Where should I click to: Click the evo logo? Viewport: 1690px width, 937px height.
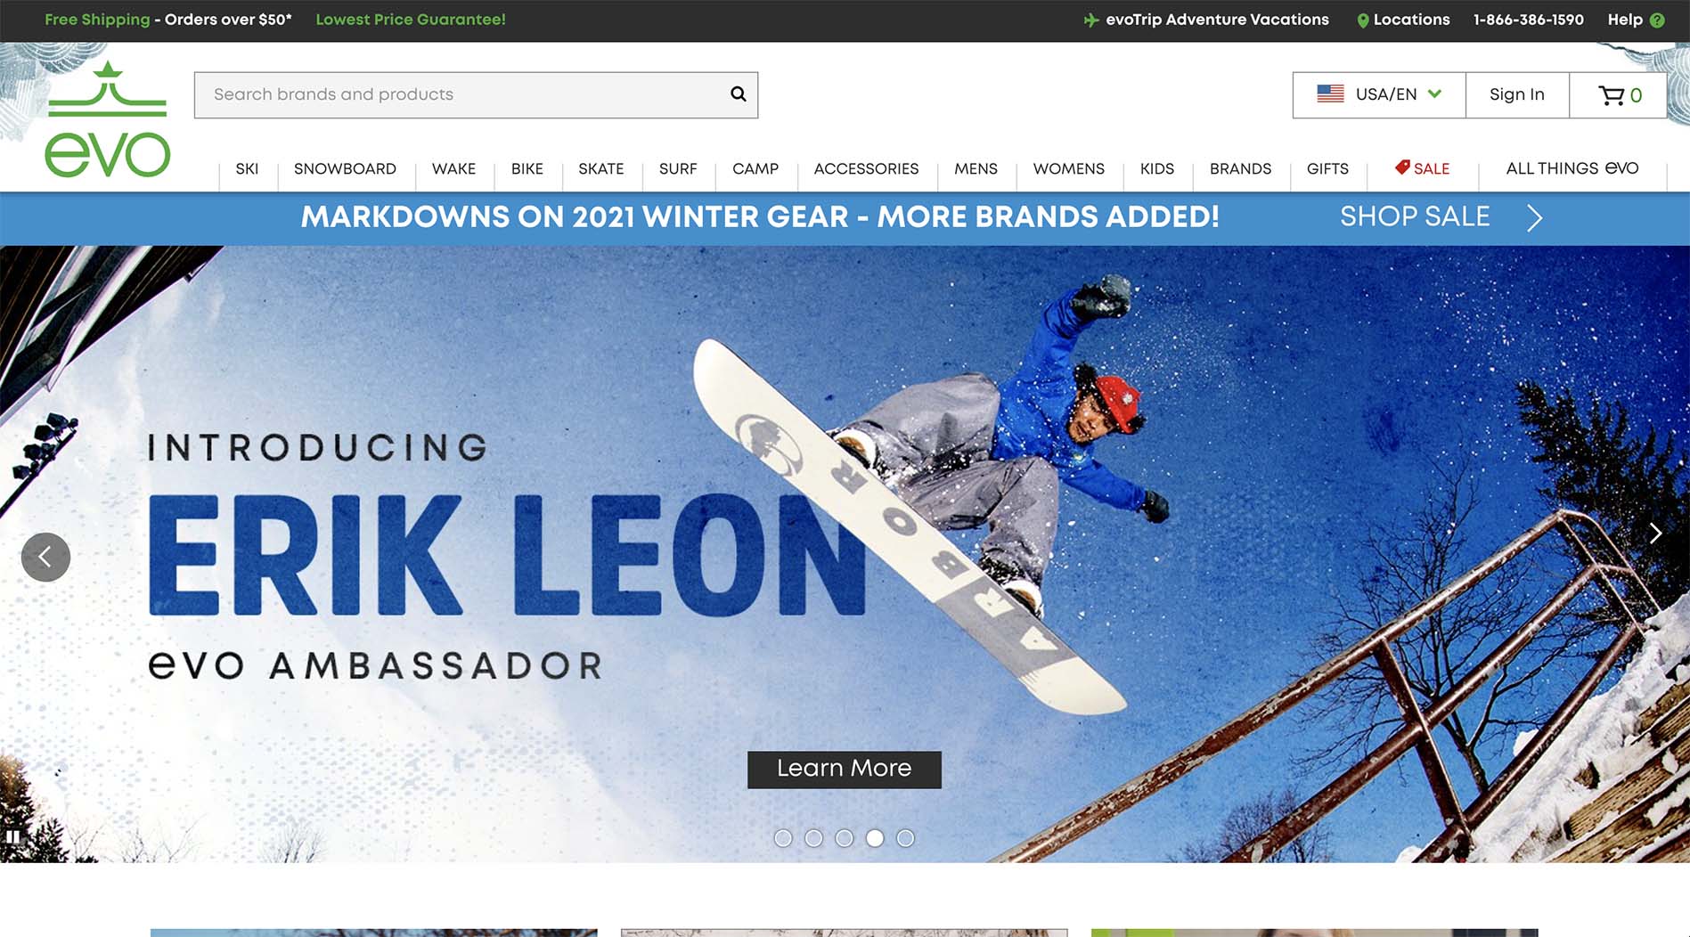[x=107, y=119]
